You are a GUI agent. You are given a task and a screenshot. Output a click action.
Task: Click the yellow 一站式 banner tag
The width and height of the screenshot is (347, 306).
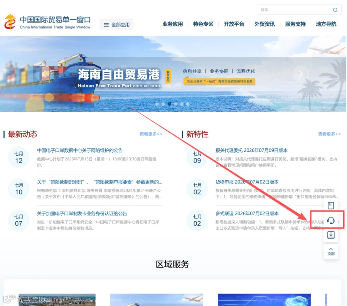tap(219, 81)
